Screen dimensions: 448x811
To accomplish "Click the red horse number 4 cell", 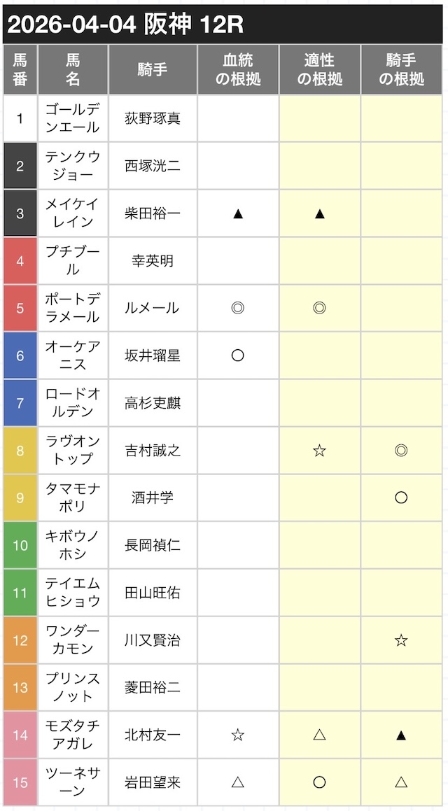I will (x=20, y=261).
